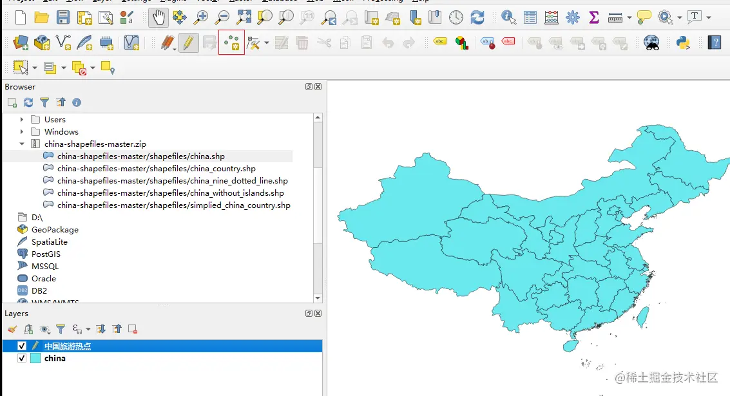Image resolution: width=730 pixels, height=396 pixels.
Task: Open the MetaSearch catalog client icon
Action: point(651,42)
